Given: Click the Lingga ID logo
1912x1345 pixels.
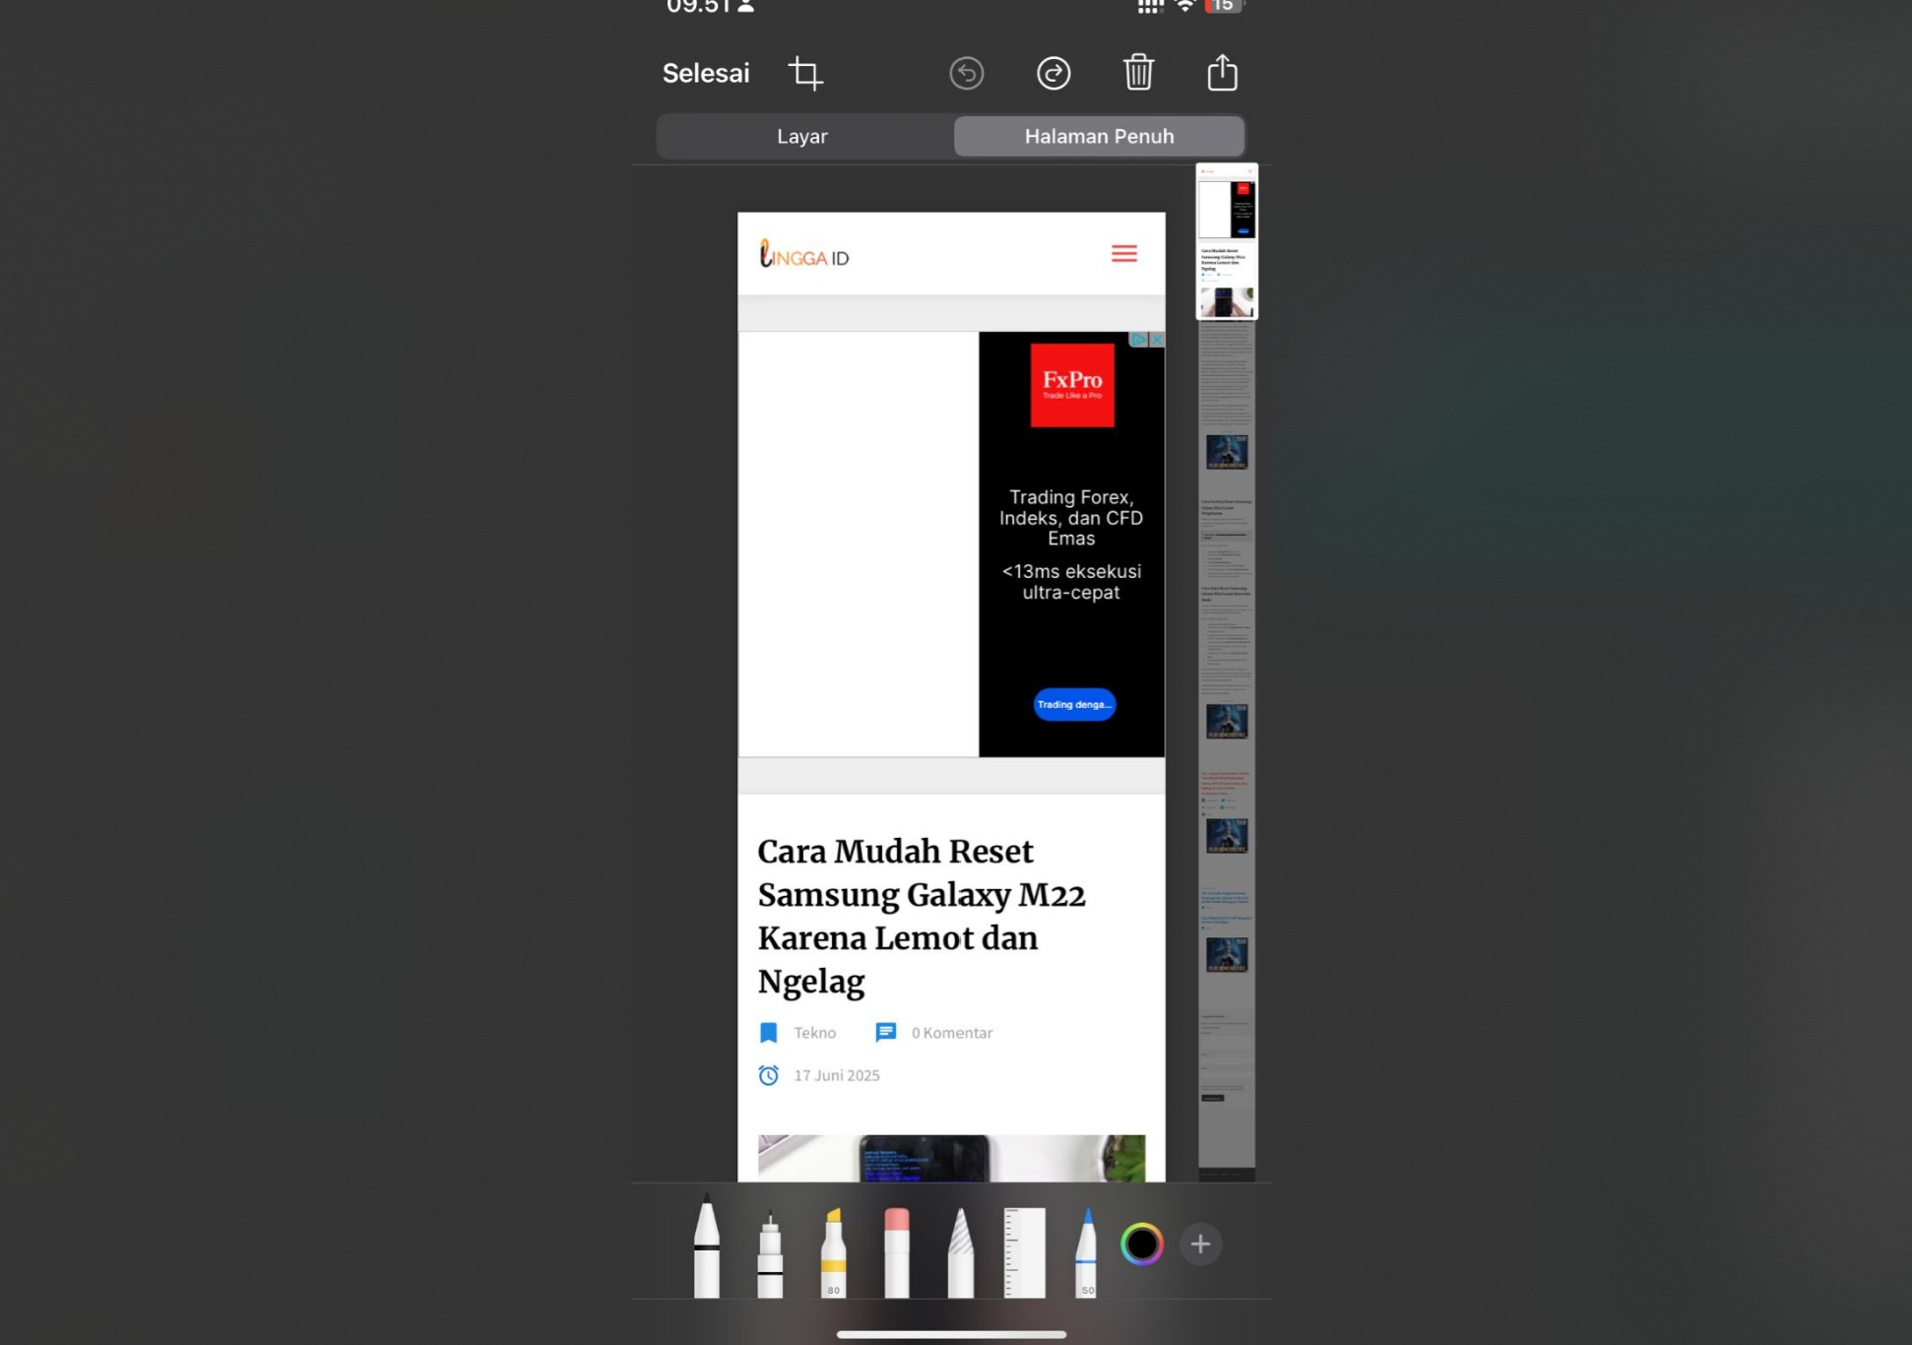Looking at the screenshot, I should coord(803,255).
